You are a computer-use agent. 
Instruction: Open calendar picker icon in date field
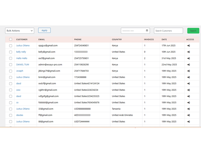pyautogui.click(x=147, y=31)
